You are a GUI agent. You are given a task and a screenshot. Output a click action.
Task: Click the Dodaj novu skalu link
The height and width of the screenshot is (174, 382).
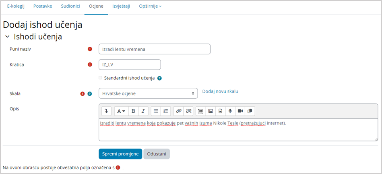click(x=220, y=91)
